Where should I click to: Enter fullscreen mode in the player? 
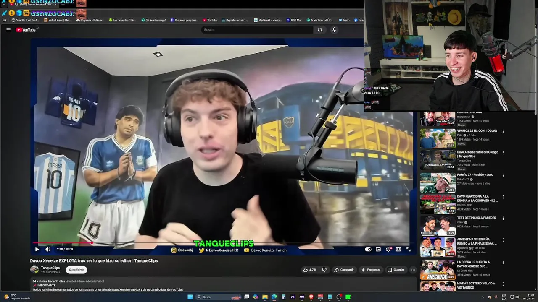click(x=409, y=250)
